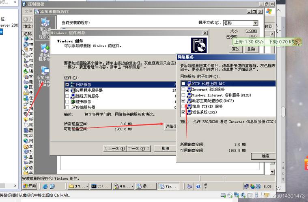Switch to the Win... taskbar window button

pyautogui.click(x=169, y=186)
